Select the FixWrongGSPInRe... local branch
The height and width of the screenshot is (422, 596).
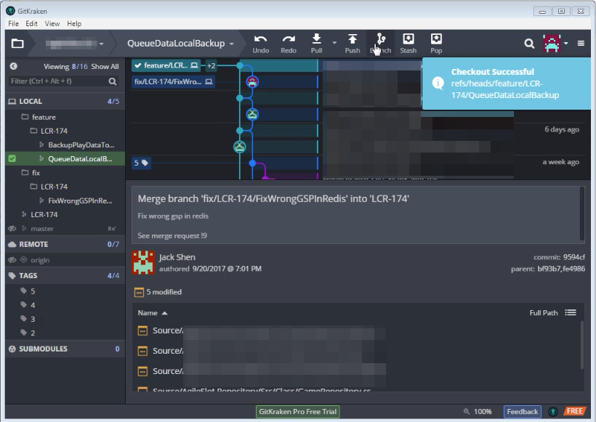point(65,200)
